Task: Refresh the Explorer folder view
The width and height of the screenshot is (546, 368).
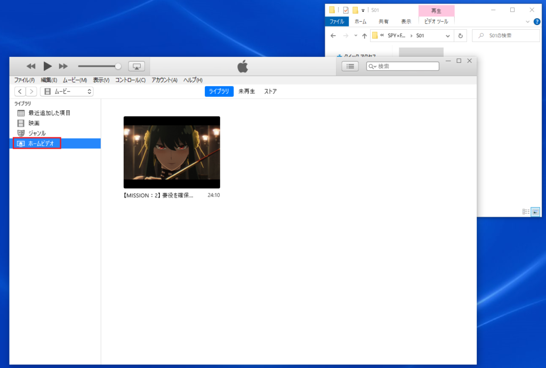Action: click(460, 36)
